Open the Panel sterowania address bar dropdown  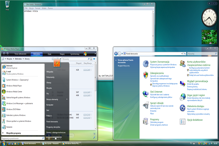(x=182, y=54)
